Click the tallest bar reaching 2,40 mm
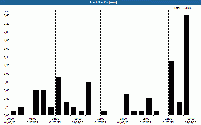 (187, 65)
